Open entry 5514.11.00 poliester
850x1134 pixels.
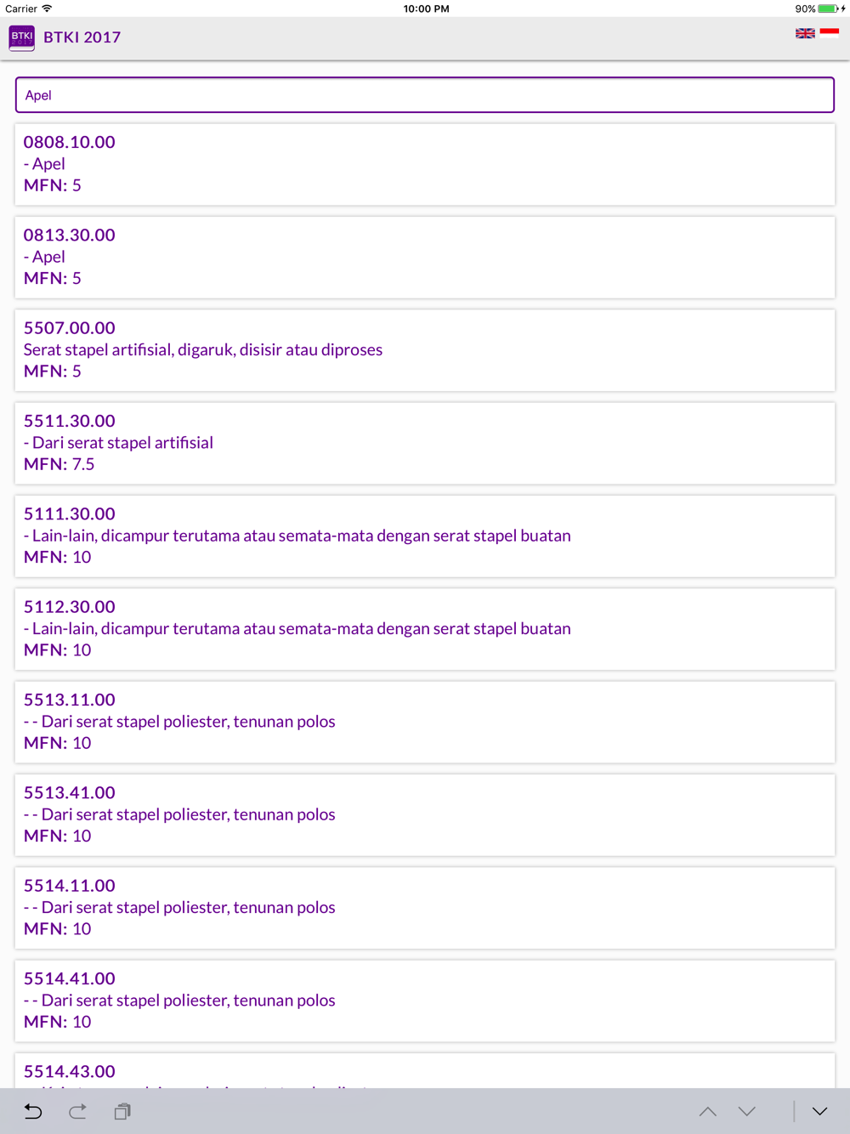point(424,908)
